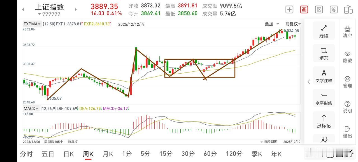Tap the DIF:109.69 readout

[67, 108]
